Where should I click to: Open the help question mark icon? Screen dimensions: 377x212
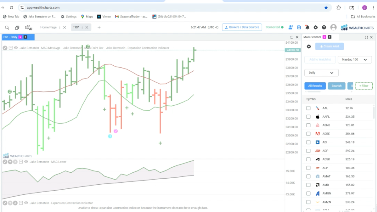click(x=324, y=27)
